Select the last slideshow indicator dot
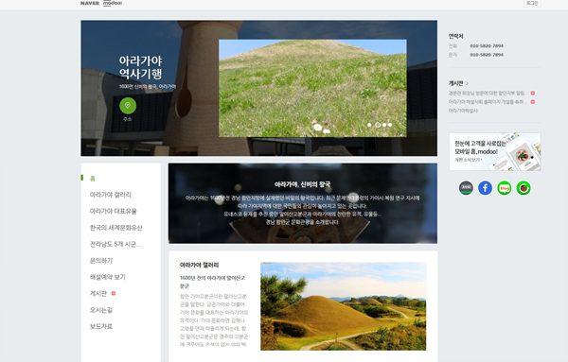The width and height of the screenshot is (568, 362). tap(390, 125)
